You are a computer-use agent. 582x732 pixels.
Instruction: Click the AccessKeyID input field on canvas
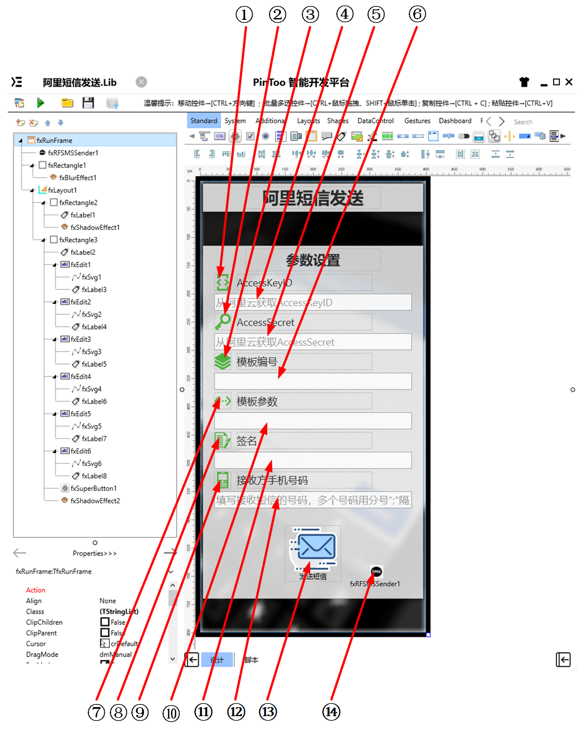point(313,302)
